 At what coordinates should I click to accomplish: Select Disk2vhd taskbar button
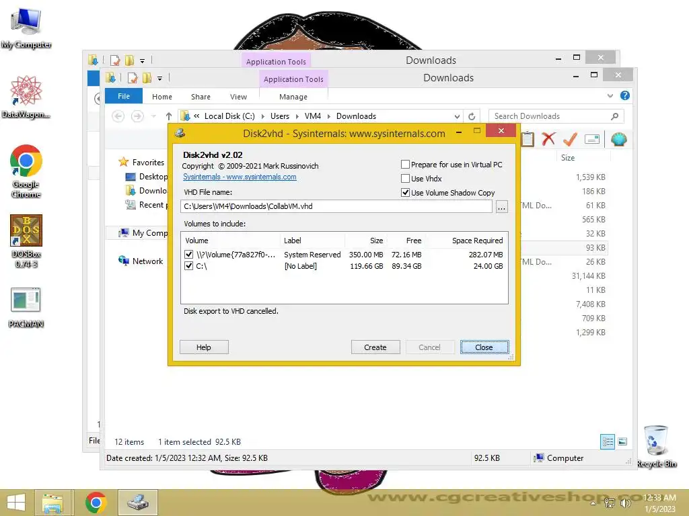tap(138, 503)
